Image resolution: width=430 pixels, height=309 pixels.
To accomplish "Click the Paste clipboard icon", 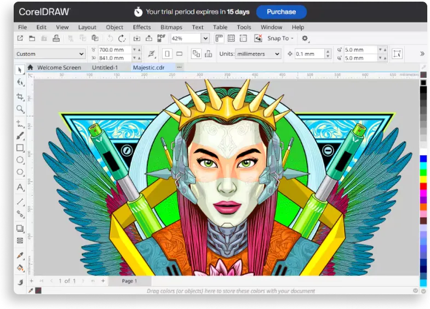I will click(95, 38).
